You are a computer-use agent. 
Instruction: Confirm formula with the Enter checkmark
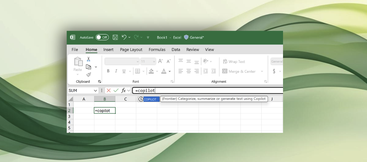[x=116, y=90]
